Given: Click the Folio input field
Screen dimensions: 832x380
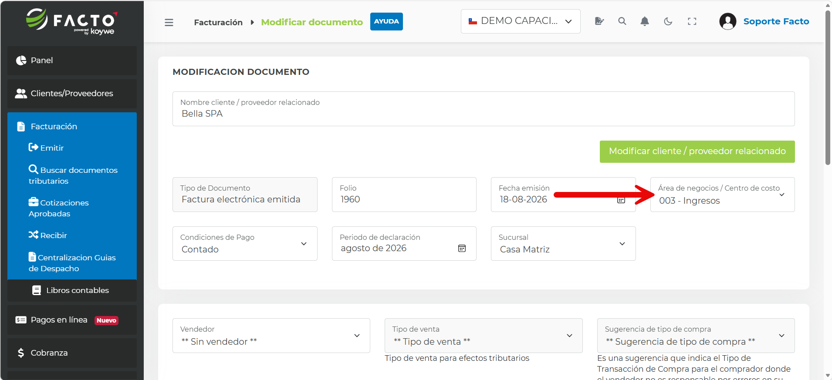Looking at the screenshot, I should pyautogui.click(x=404, y=195).
